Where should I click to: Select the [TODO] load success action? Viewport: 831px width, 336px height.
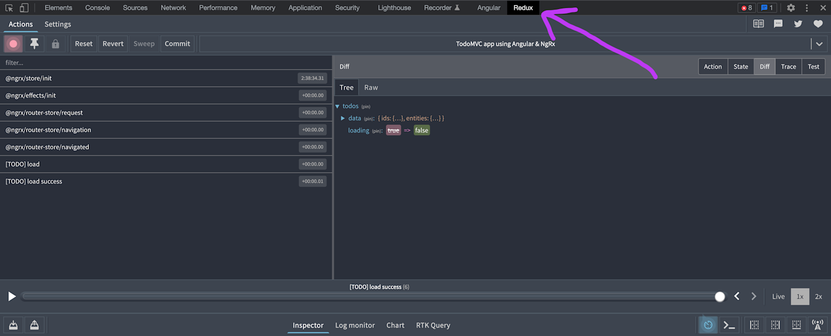166,181
